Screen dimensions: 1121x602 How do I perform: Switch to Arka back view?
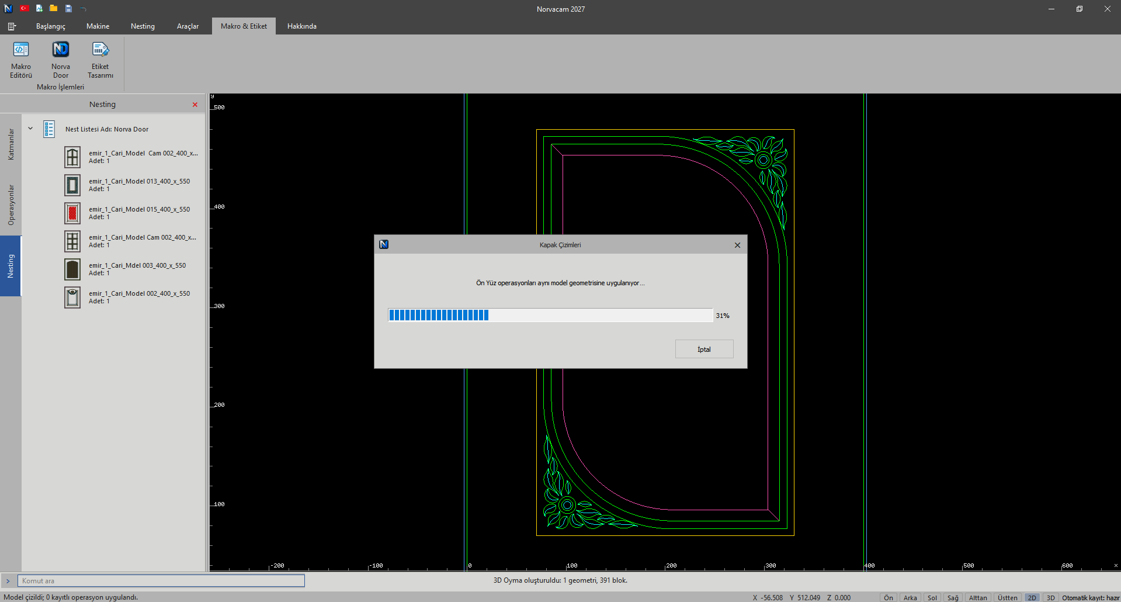click(910, 597)
